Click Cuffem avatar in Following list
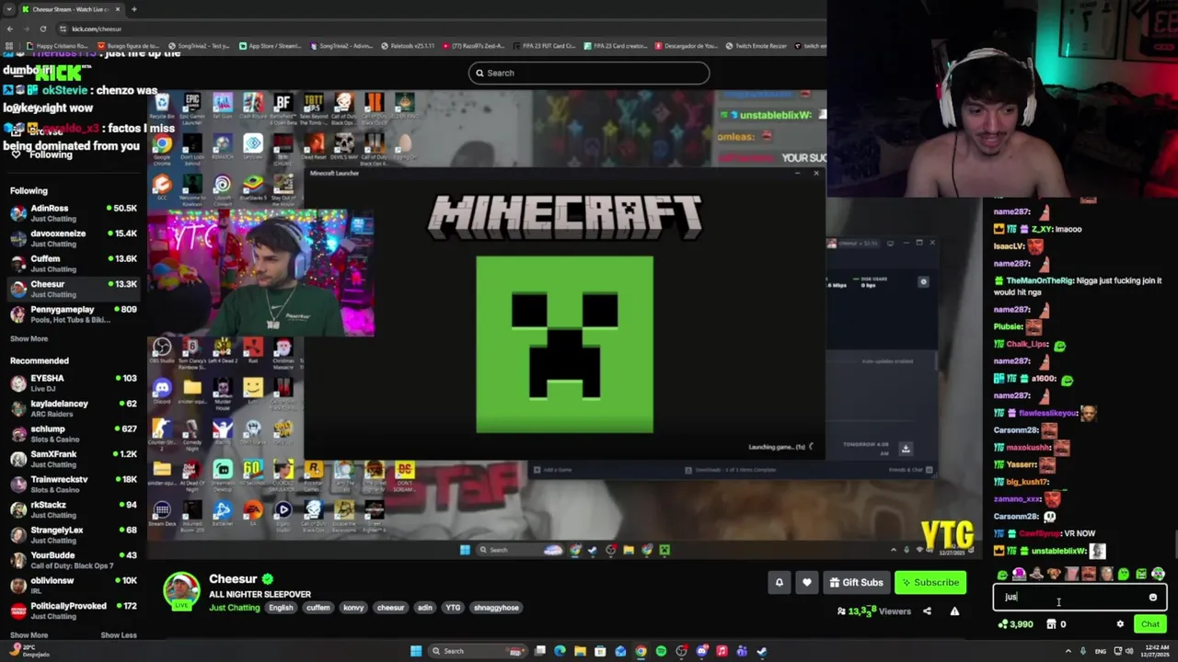Screen dimensions: 1178x662 click(x=18, y=264)
